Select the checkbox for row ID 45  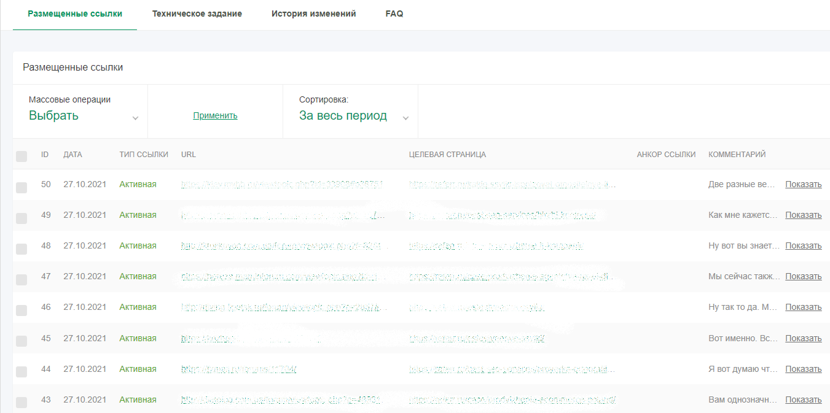pos(22,341)
